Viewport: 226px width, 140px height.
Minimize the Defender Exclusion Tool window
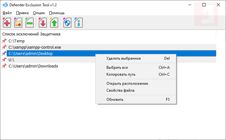[190, 5]
